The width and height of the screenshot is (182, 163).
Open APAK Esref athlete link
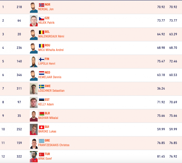click(45, 159)
